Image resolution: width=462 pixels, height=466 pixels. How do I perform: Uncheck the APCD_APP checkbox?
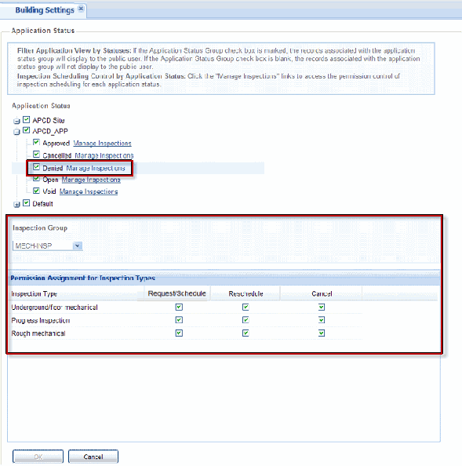coord(27,130)
